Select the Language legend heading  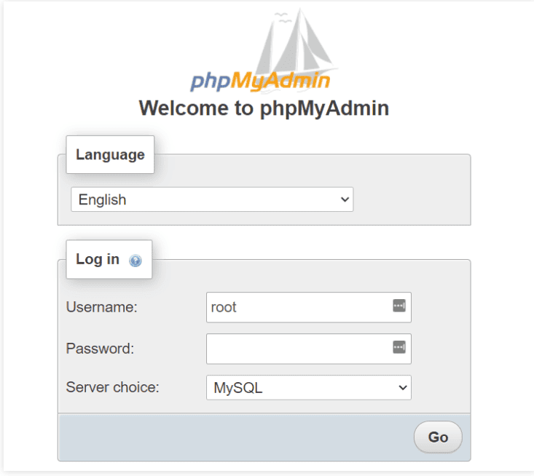pyautogui.click(x=110, y=154)
